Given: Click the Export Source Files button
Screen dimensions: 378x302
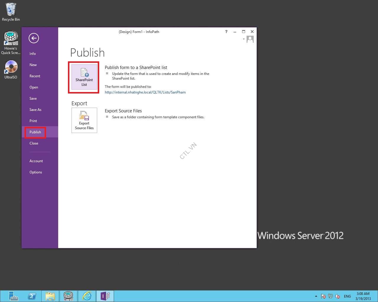Looking at the screenshot, I should 84,120.
